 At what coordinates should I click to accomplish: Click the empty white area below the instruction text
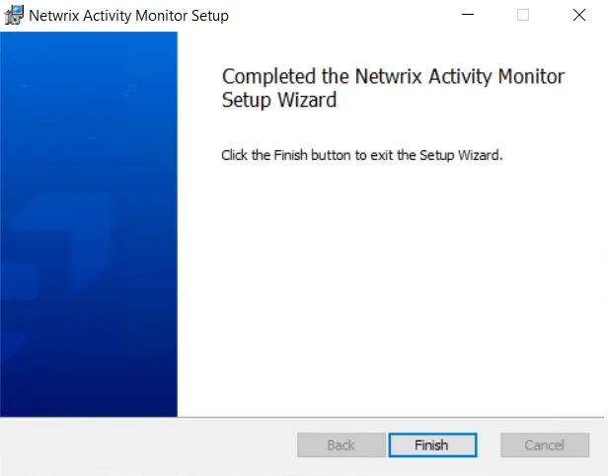[392, 287]
